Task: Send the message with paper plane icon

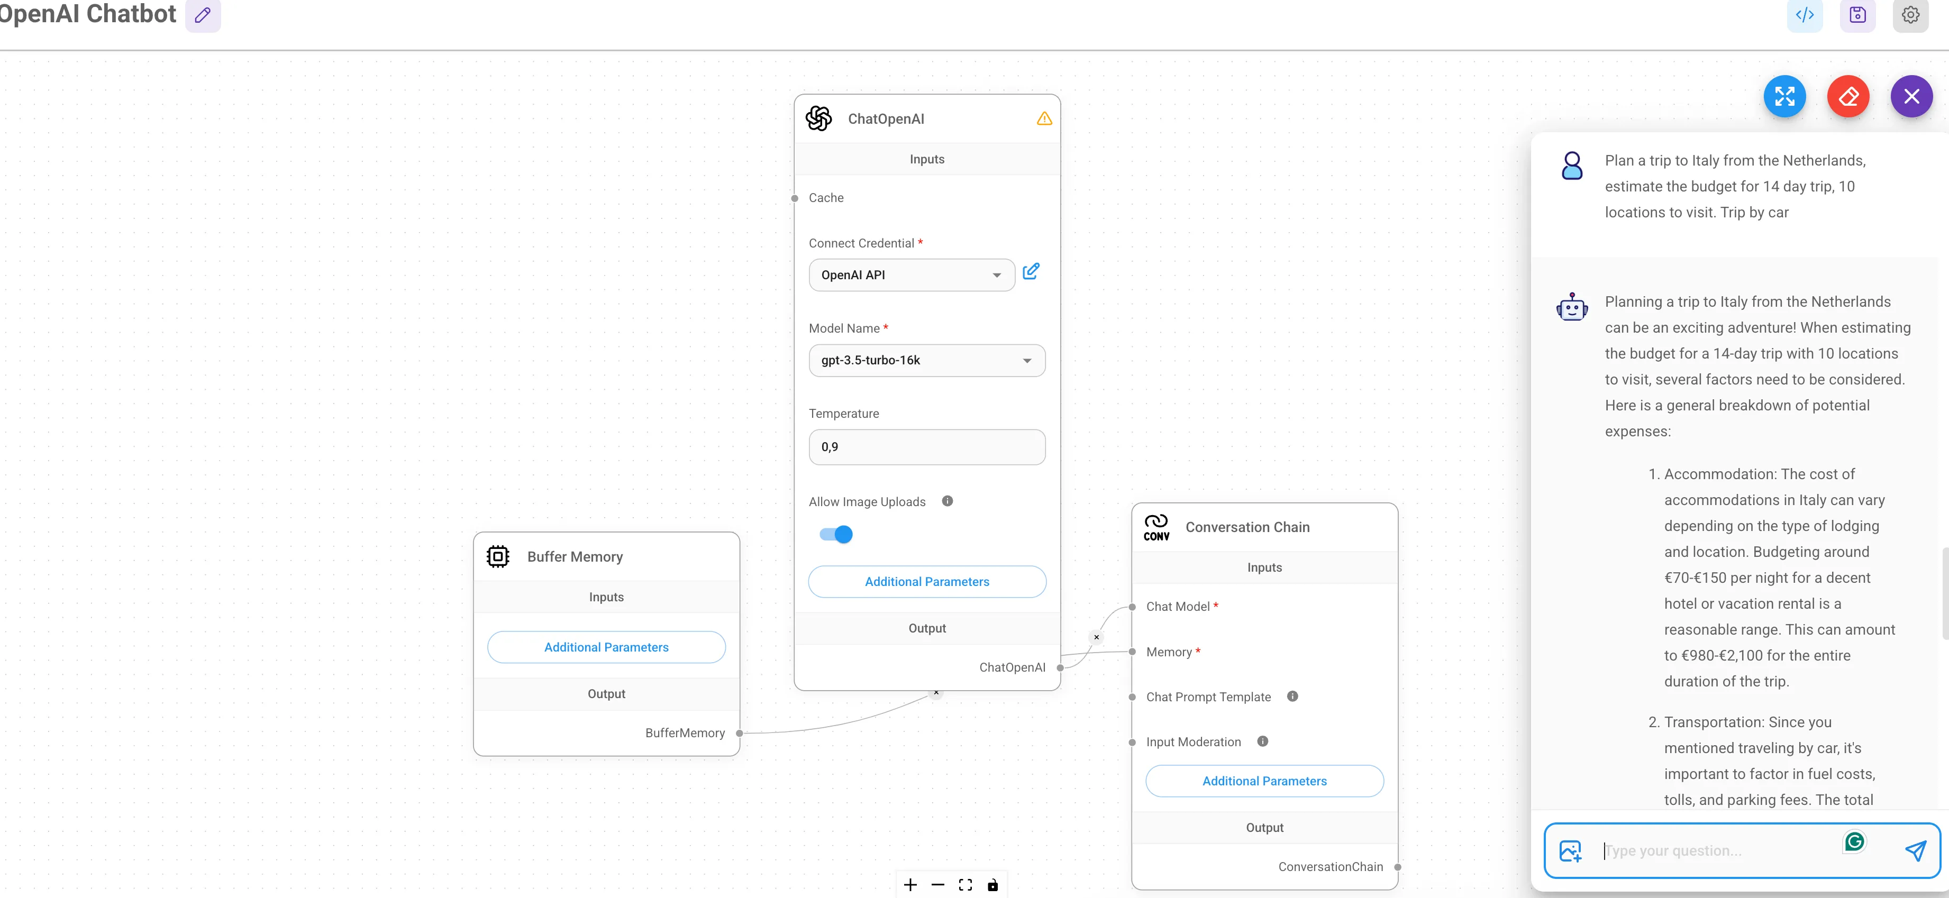Action: coord(1916,851)
